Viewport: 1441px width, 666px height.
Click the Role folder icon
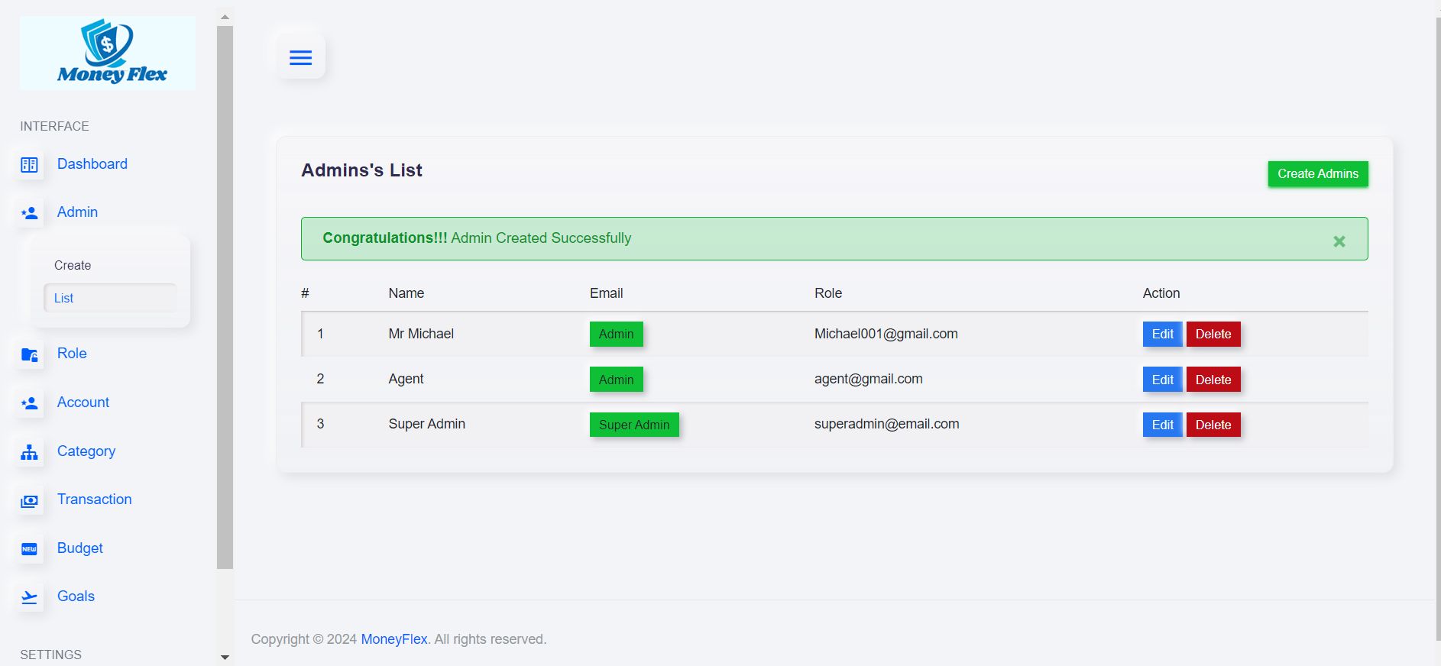click(x=30, y=354)
